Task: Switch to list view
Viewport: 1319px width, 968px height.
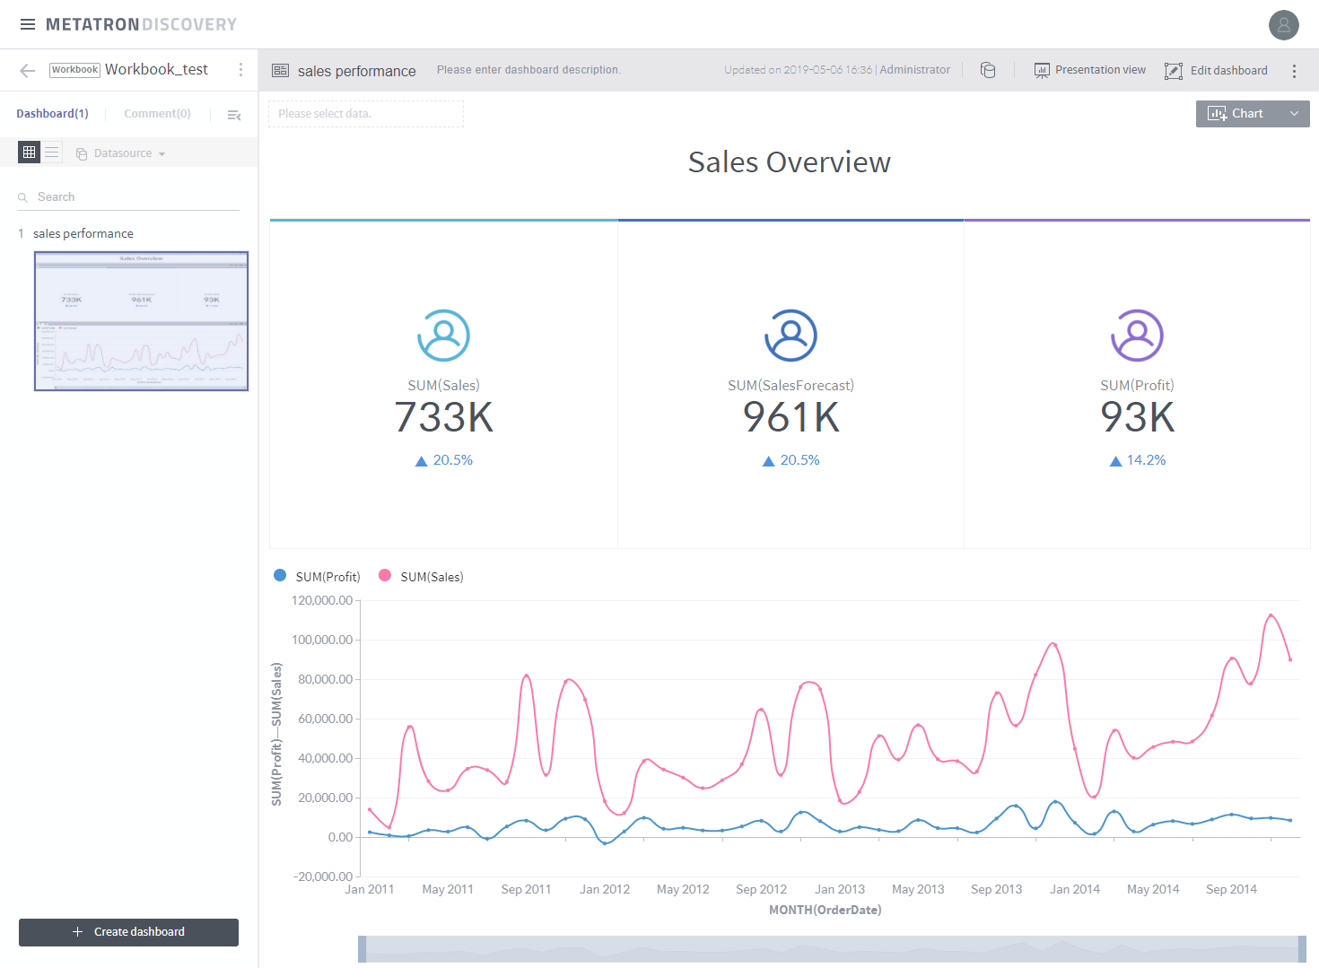Action: coord(52,153)
